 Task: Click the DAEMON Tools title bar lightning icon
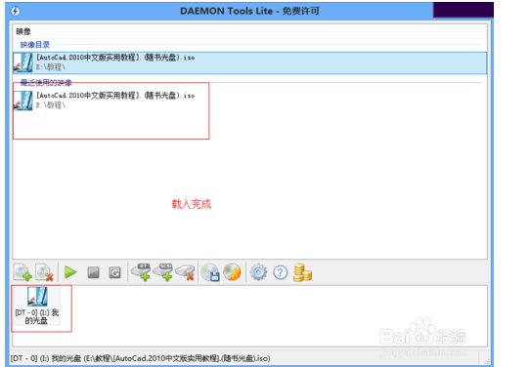coord(16,11)
